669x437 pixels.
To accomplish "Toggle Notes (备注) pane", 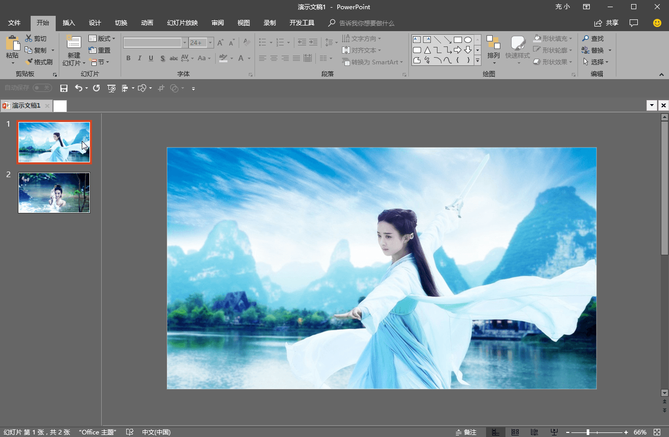I will click(x=466, y=432).
